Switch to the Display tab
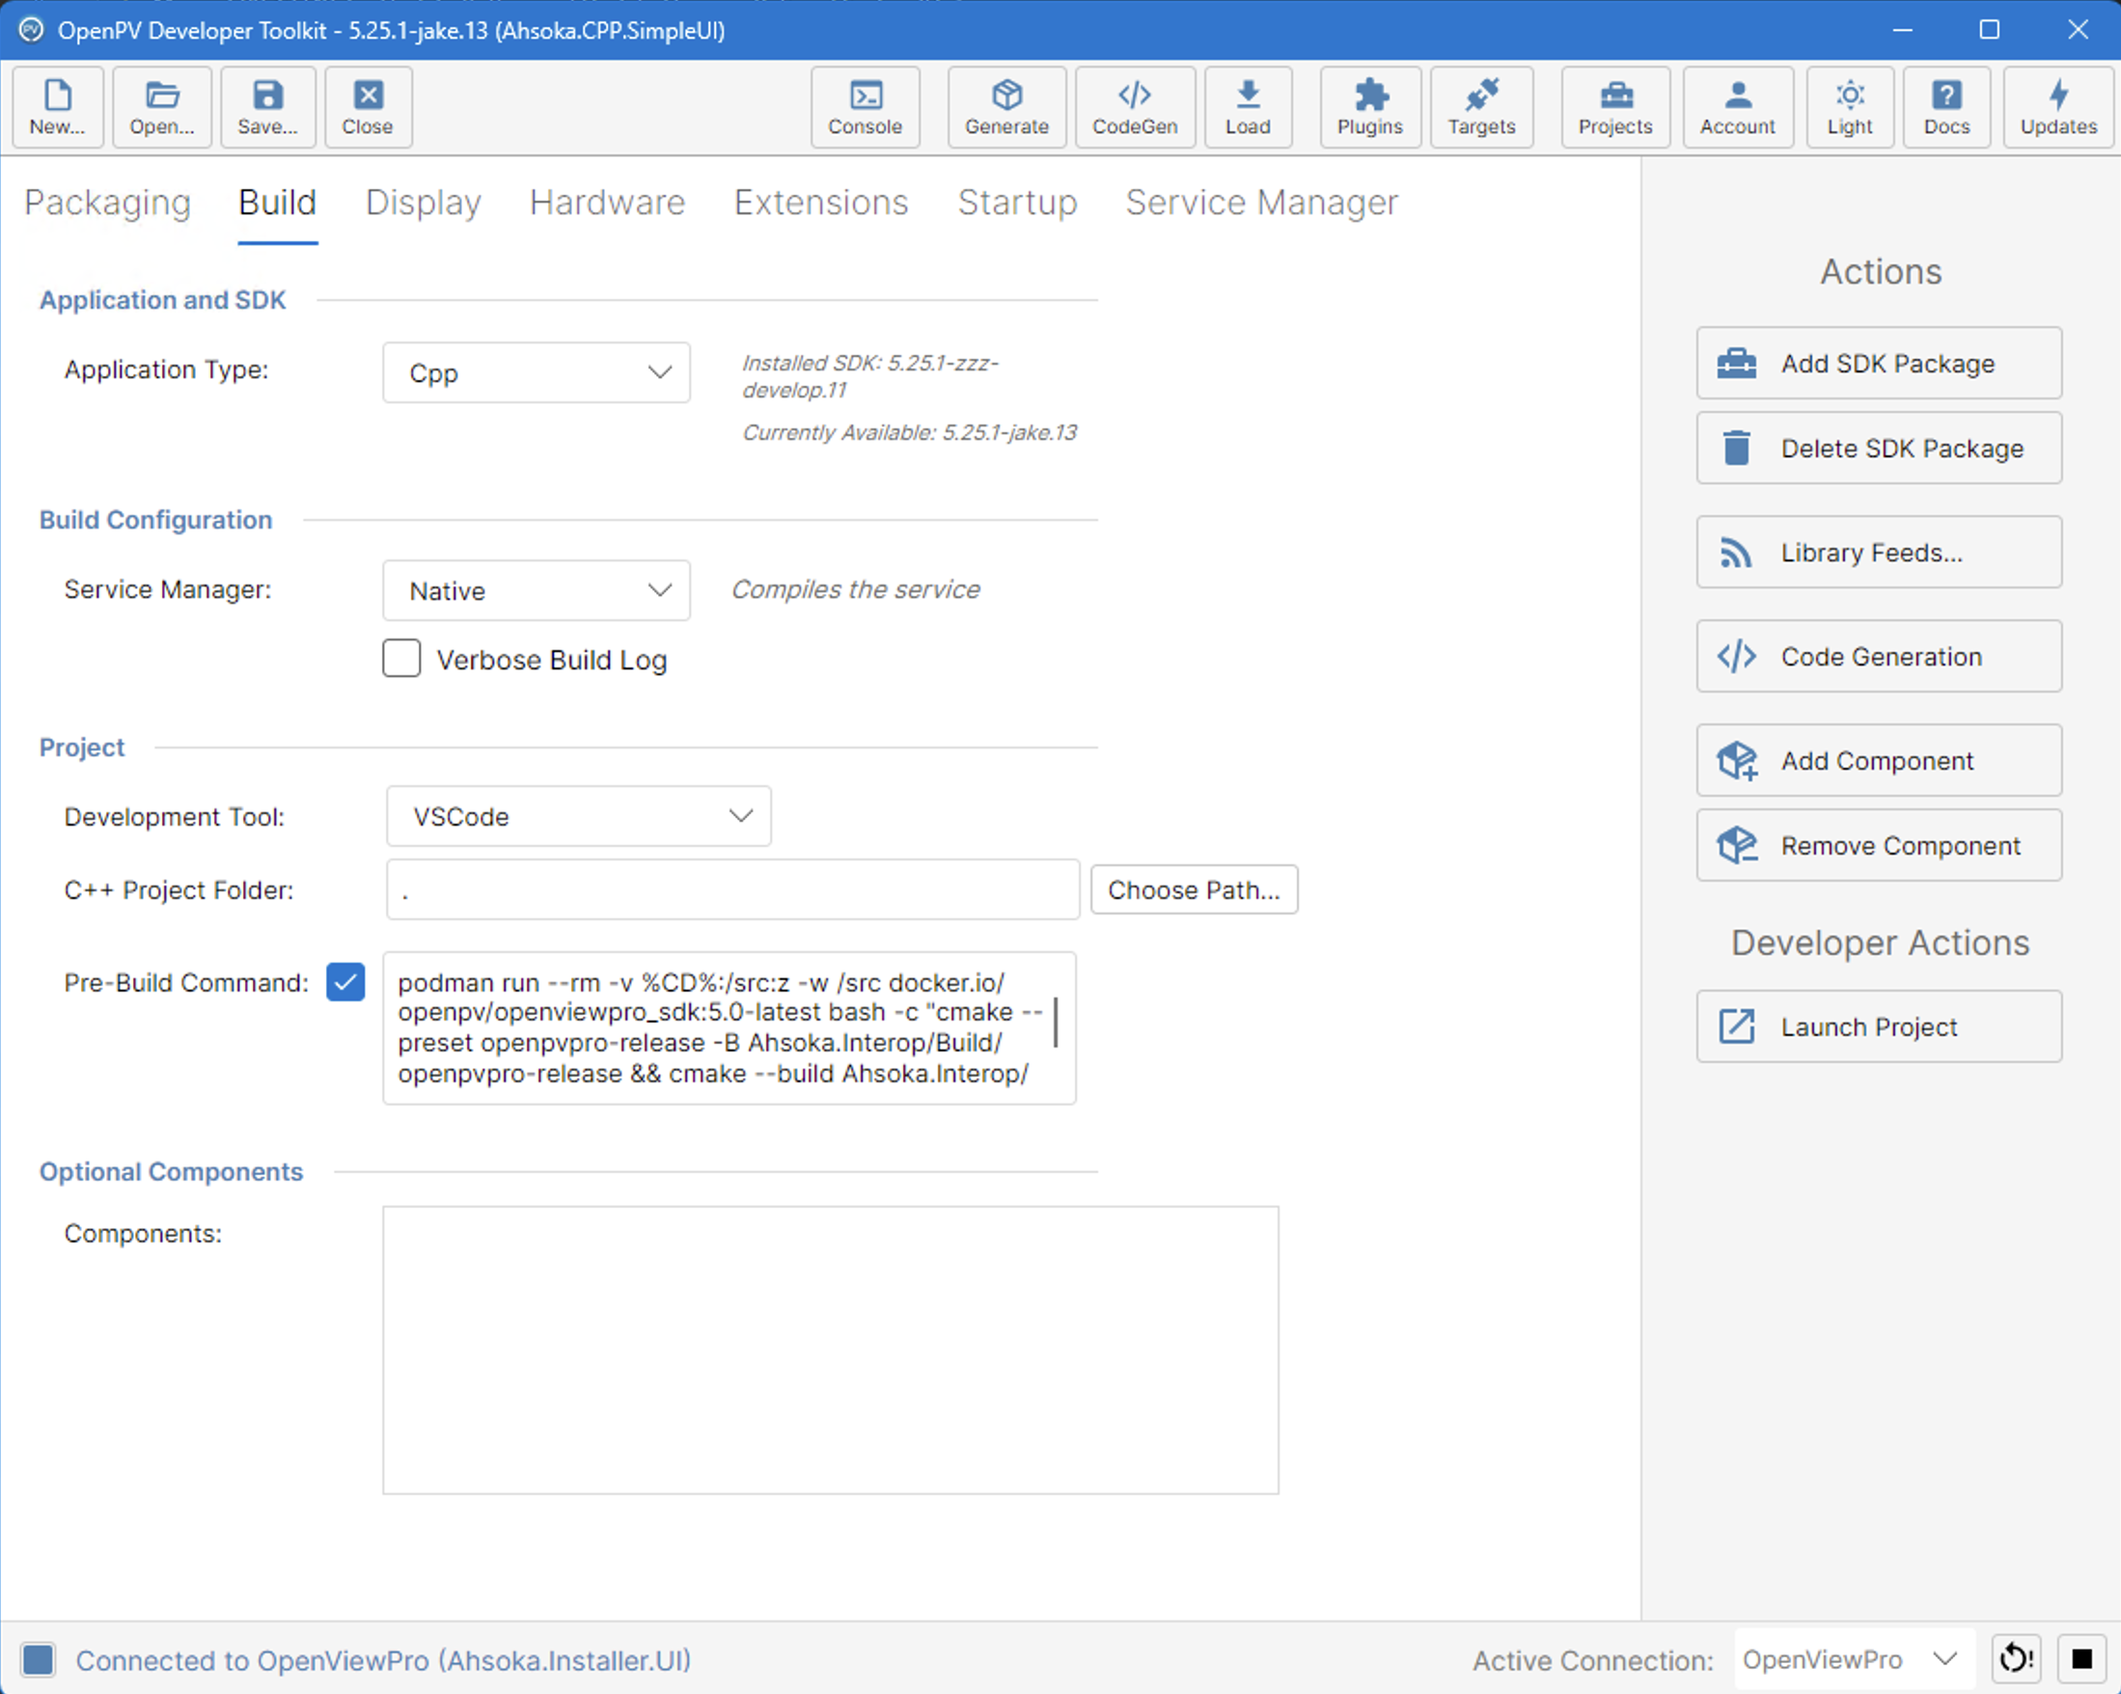The height and width of the screenshot is (1694, 2121). [x=423, y=203]
